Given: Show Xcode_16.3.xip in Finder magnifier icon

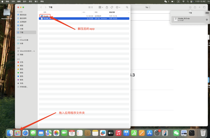Looking at the screenshot, I should click(207, 20).
